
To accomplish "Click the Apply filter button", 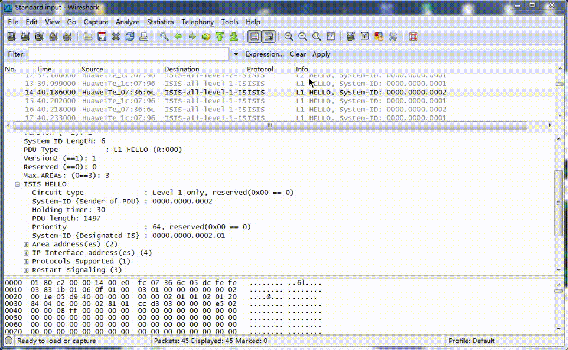I will pos(321,54).
